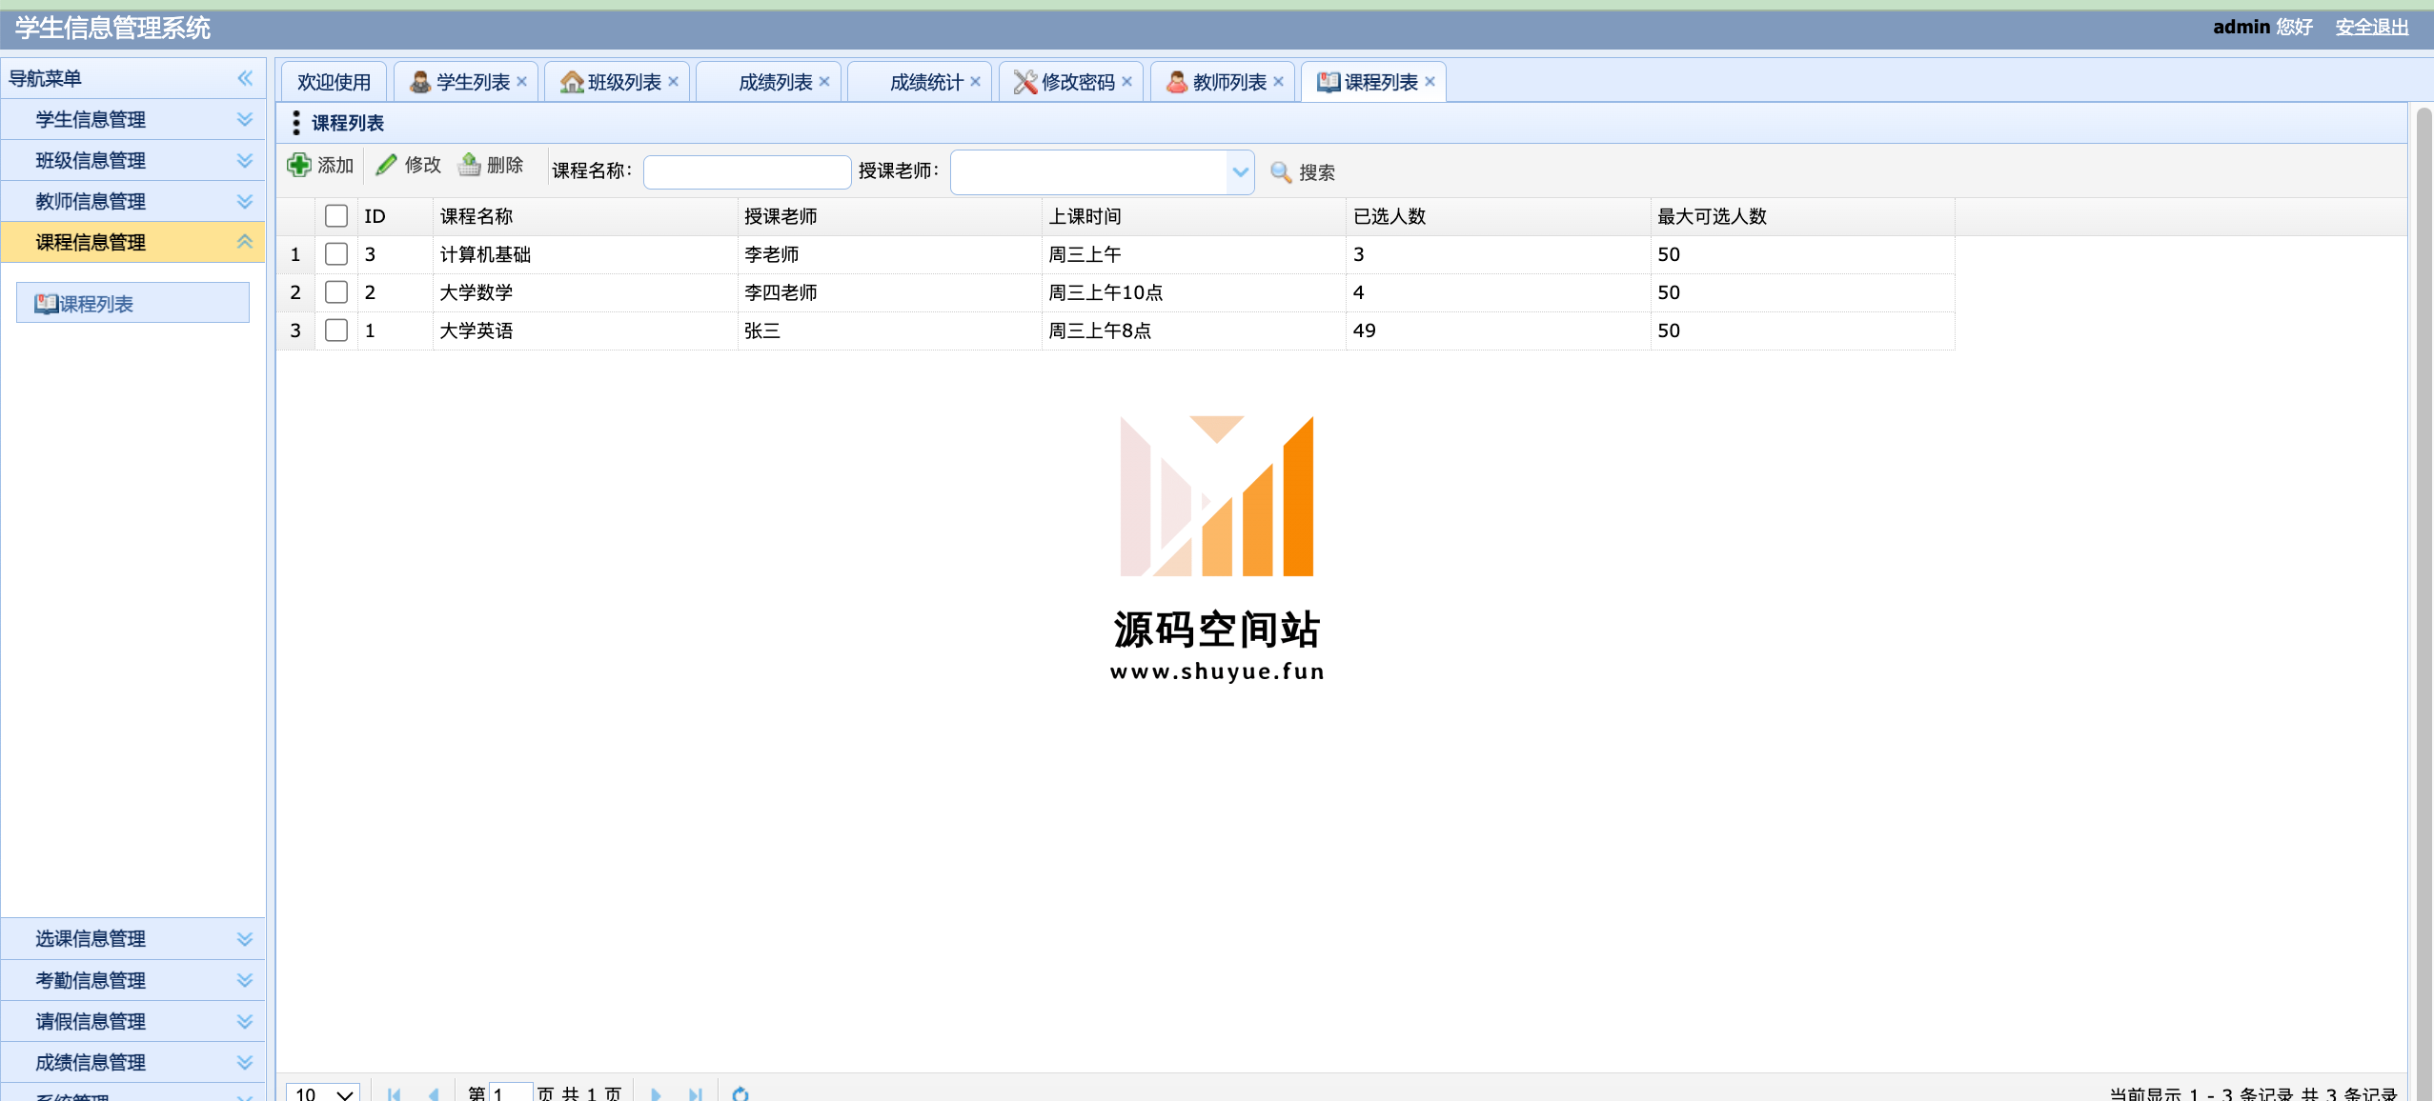
Task: Click the delete basket icon
Action: [469, 165]
